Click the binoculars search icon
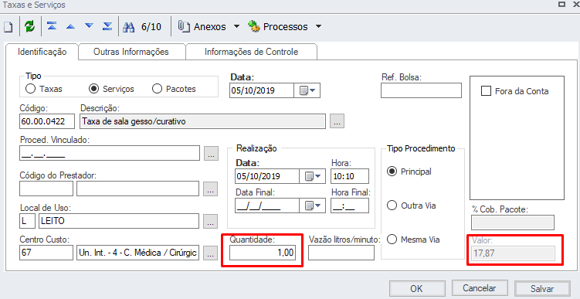Viewport: 580px width, 299px height. [x=129, y=26]
